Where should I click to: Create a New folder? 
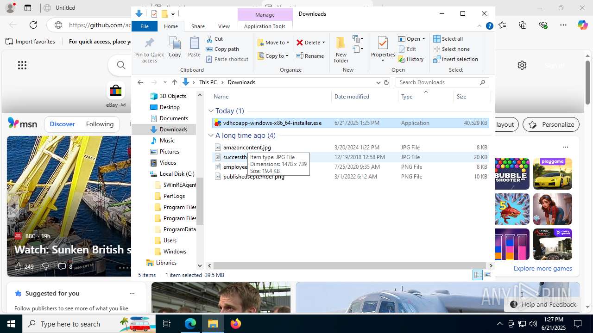click(x=341, y=50)
